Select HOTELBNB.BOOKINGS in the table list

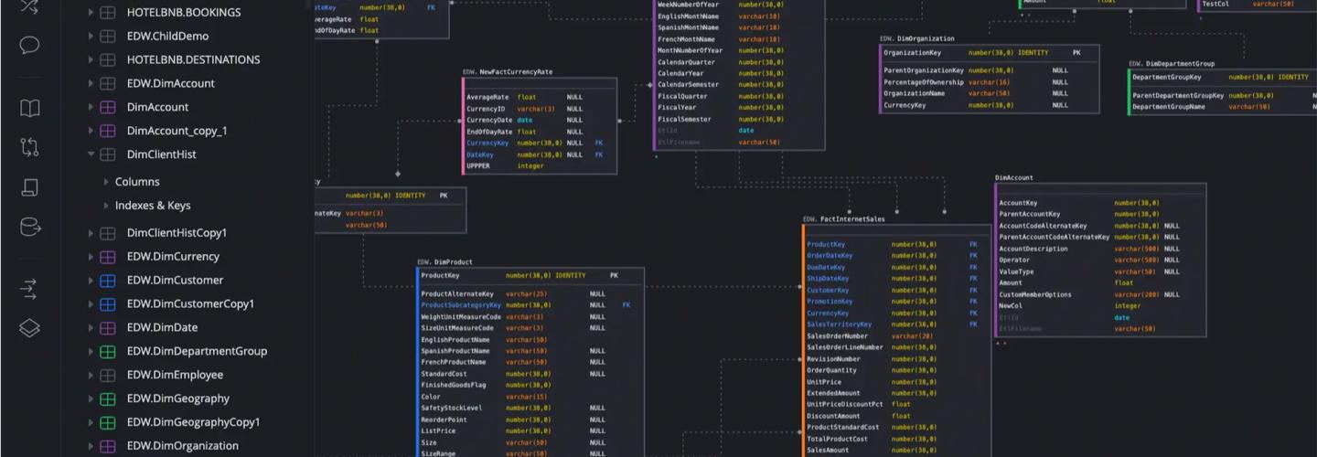183,13
